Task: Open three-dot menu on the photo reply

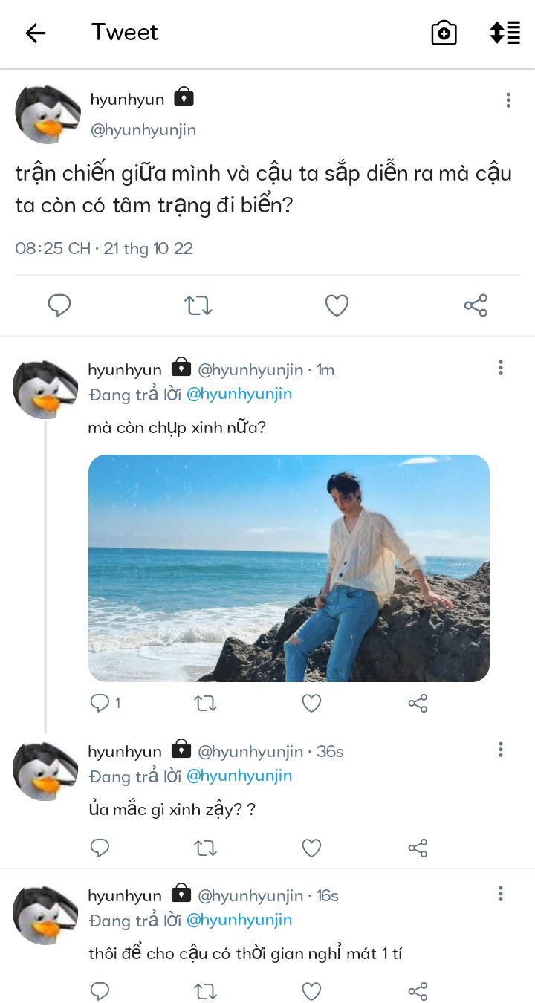Action: click(x=501, y=368)
